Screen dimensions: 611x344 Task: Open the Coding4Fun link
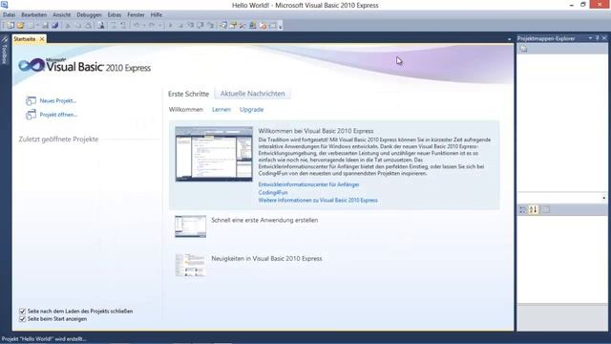tap(273, 192)
